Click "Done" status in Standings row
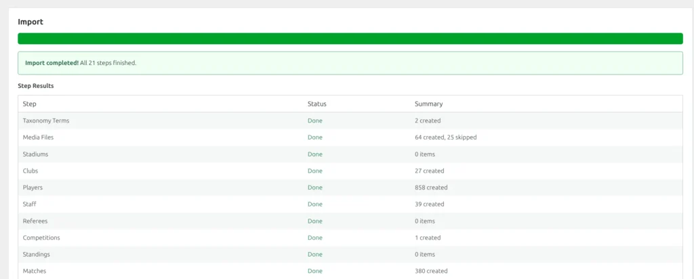Viewport: 694px width, 279px height. point(315,254)
